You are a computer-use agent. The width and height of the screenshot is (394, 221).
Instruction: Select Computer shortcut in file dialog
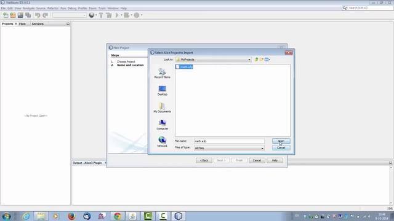162,125
